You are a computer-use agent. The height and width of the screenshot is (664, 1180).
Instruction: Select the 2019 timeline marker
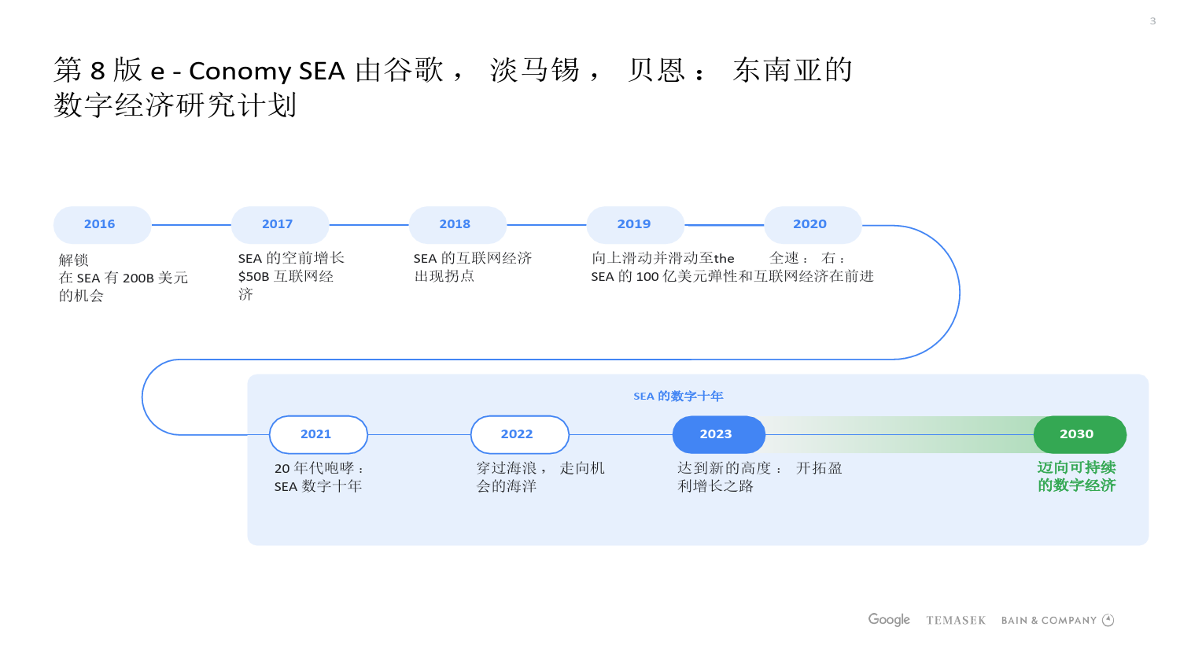[x=636, y=225]
